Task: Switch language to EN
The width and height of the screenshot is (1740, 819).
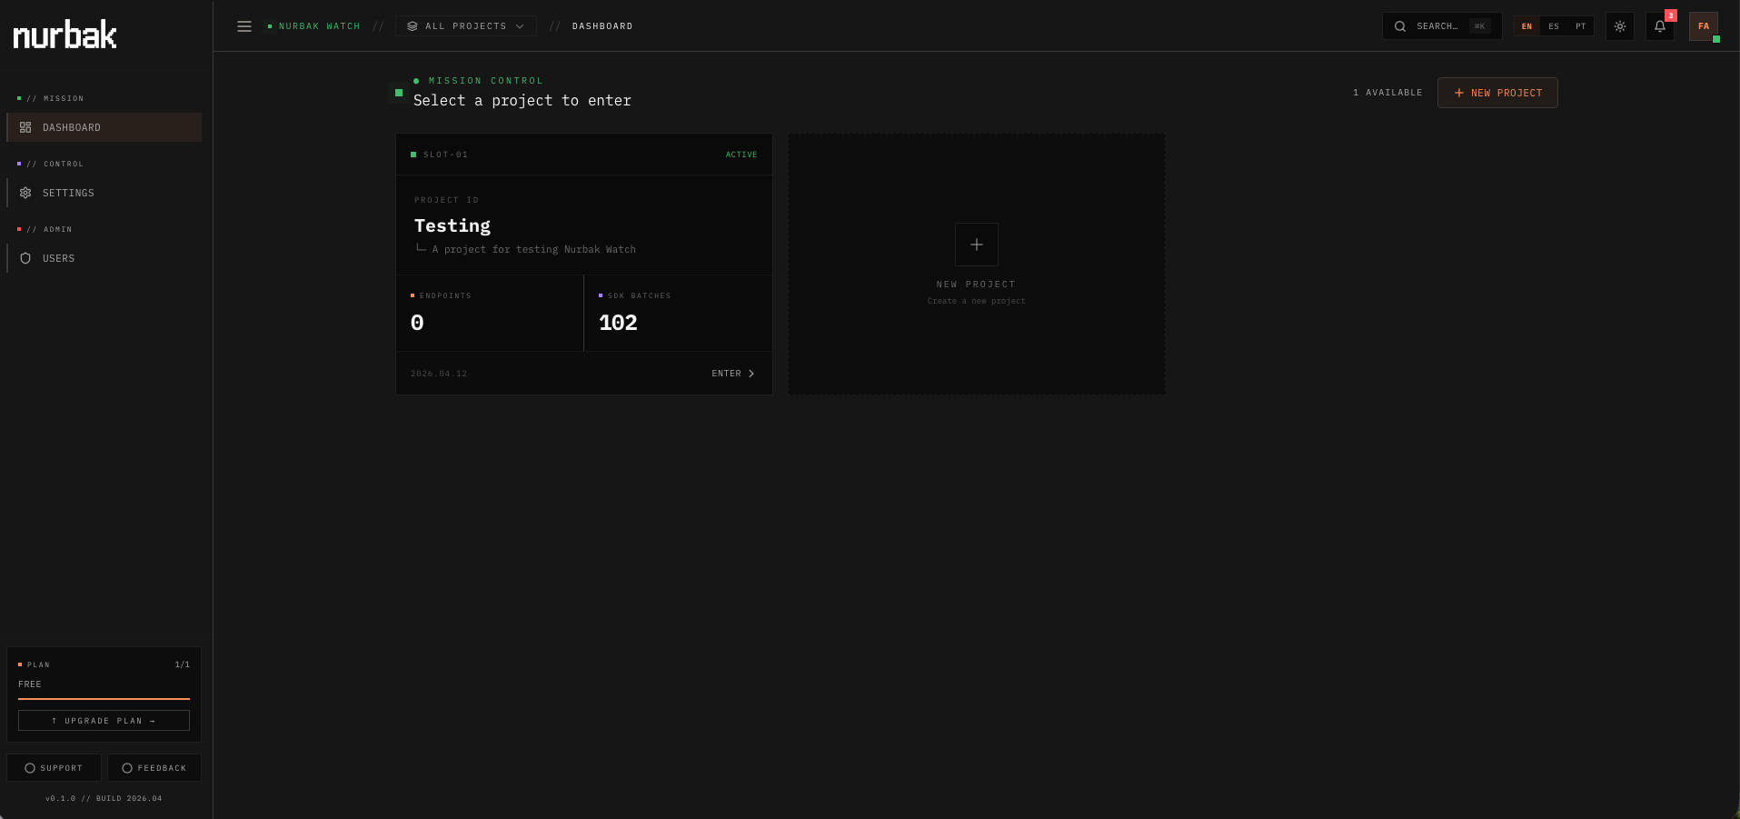Action: tap(1526, 26)
